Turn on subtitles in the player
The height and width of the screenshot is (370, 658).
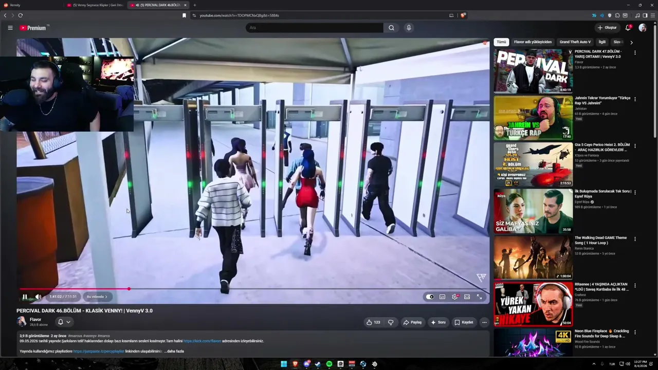[x=442, y=297]
